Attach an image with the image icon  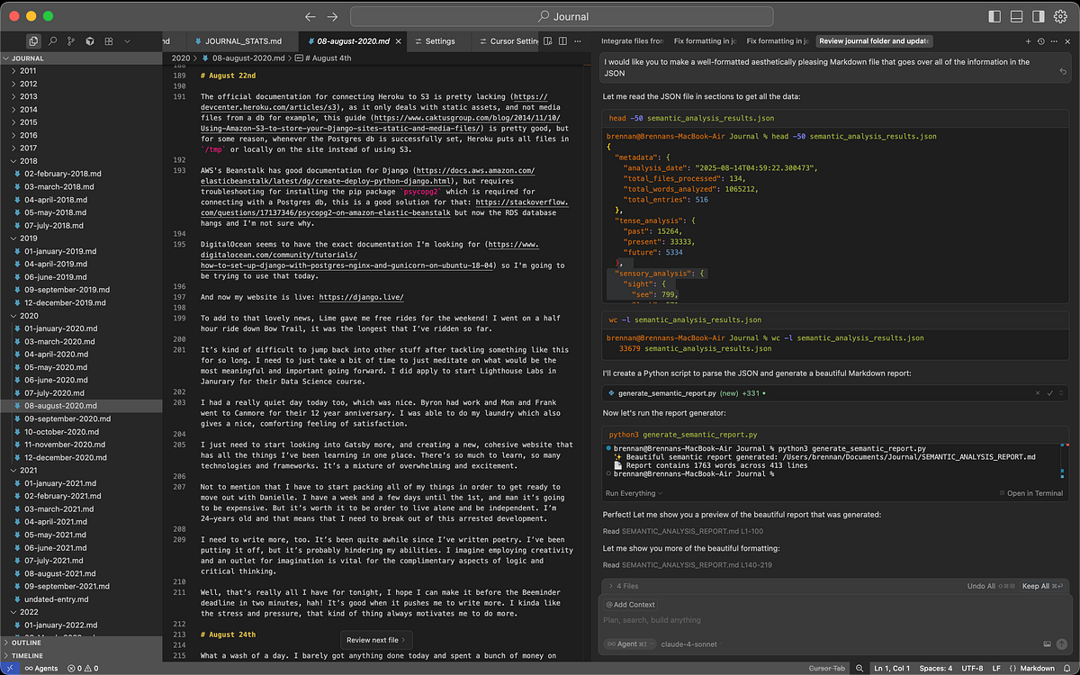coord(1047,644)
